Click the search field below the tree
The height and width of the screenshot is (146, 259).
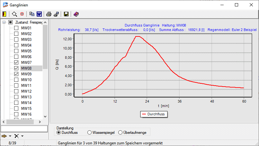tap(24, 128)
